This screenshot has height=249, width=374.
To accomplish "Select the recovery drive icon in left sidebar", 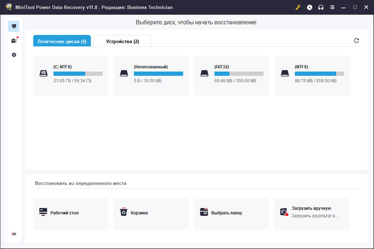I will pos(14,26).
